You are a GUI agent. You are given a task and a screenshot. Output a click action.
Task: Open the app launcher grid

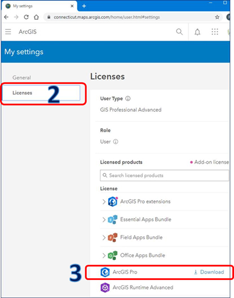[215, 32]
